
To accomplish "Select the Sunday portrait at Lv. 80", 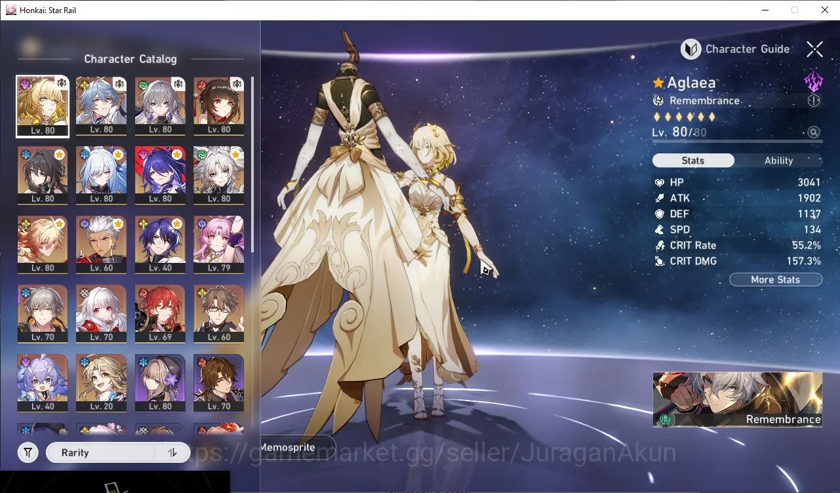I will pyautogui.click(x=102, y=106).
